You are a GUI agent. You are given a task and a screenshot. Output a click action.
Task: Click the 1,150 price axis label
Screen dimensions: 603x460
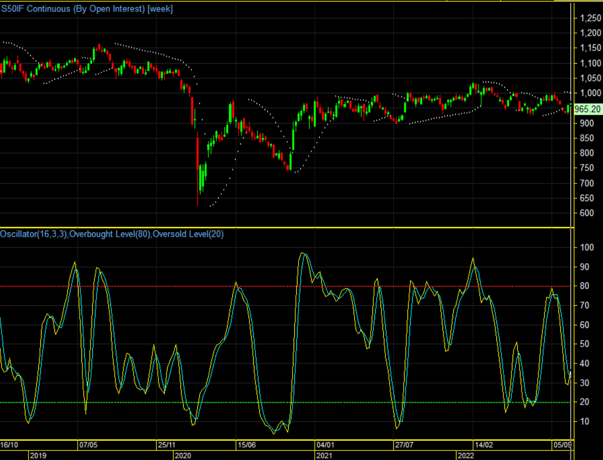590,48
